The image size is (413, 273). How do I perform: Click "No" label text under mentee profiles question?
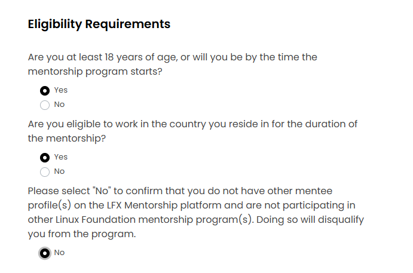[59, 253]
